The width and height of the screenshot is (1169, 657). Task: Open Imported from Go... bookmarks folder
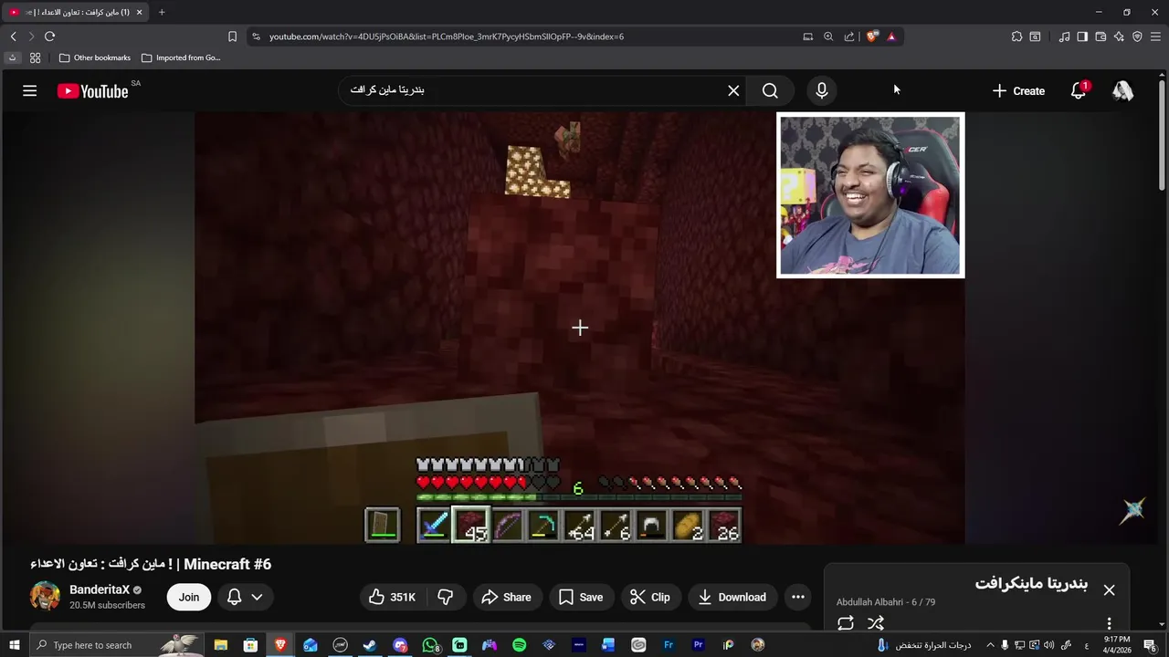(x=181, y=57)
